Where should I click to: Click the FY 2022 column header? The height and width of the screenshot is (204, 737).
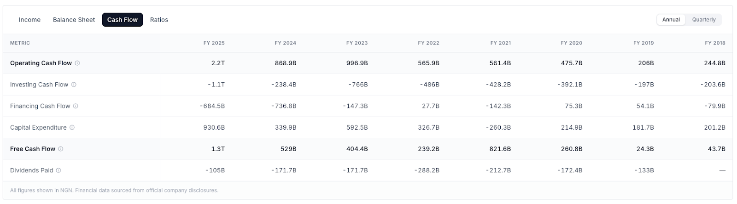428,43
